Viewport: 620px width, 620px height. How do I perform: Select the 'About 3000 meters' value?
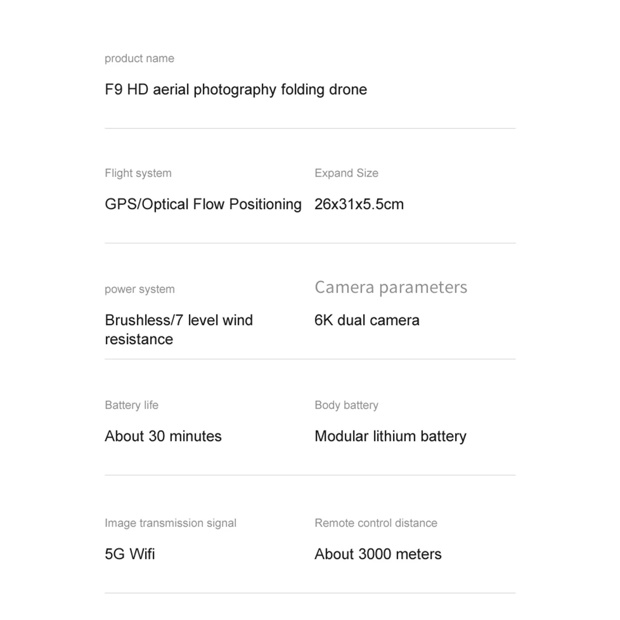378,554
